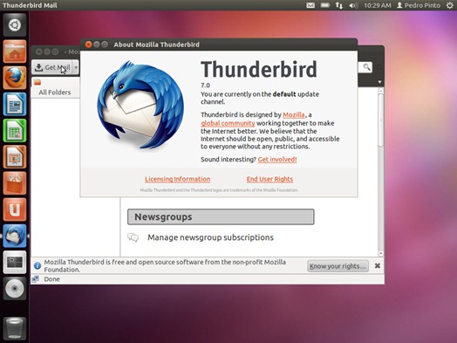
Task: Open LibreOffice Impress in the launcher
Action: point(15,157)
